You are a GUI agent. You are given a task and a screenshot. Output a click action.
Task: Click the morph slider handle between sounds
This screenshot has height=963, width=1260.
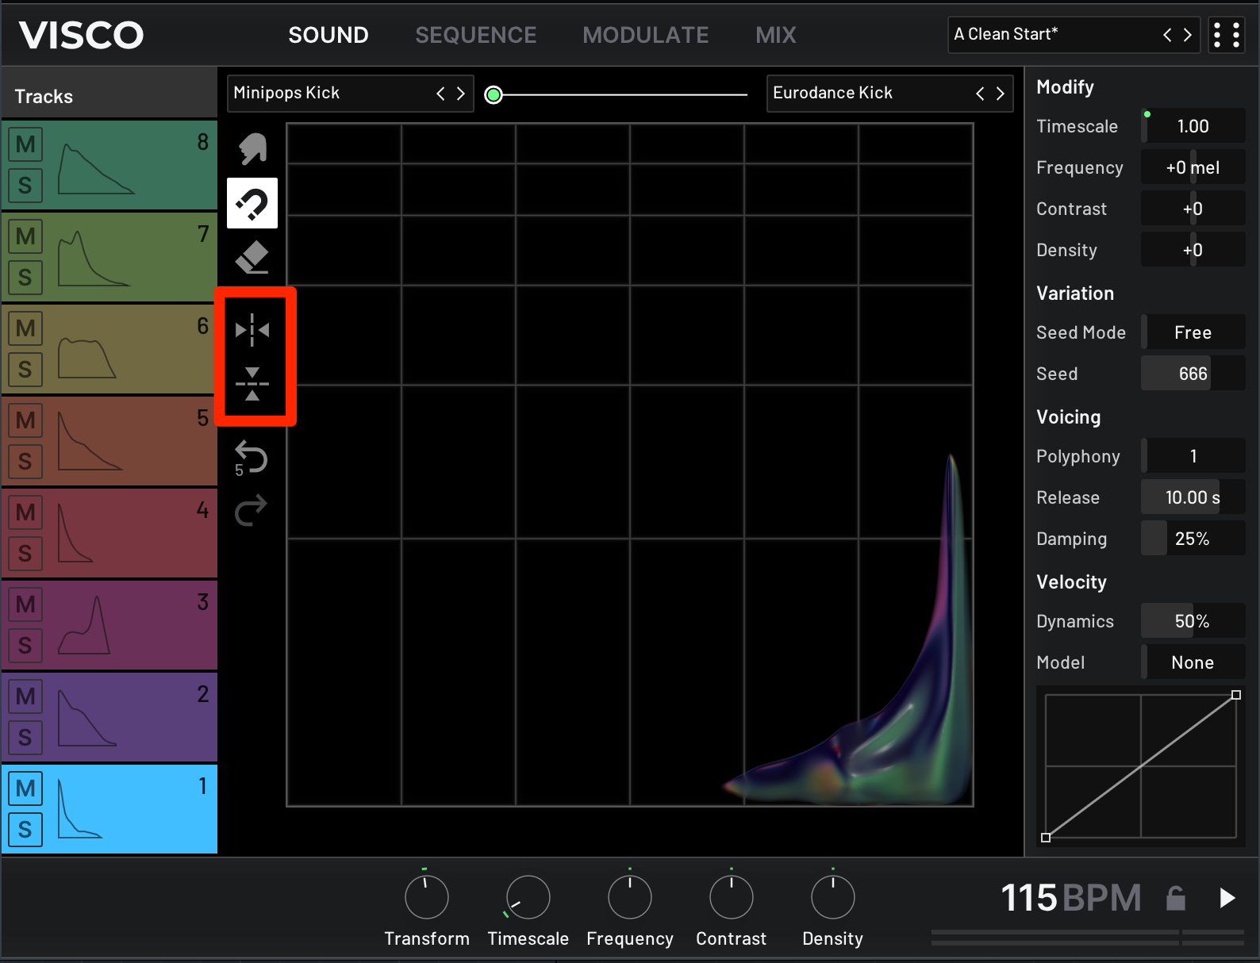point(494,95)
